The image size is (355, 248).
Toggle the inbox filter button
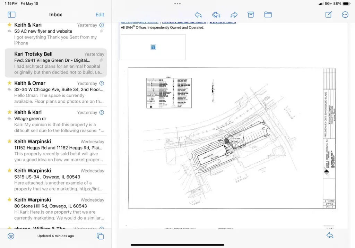[x=11, y=236]
